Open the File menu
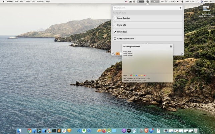215x134 pixels. (16, 2)
